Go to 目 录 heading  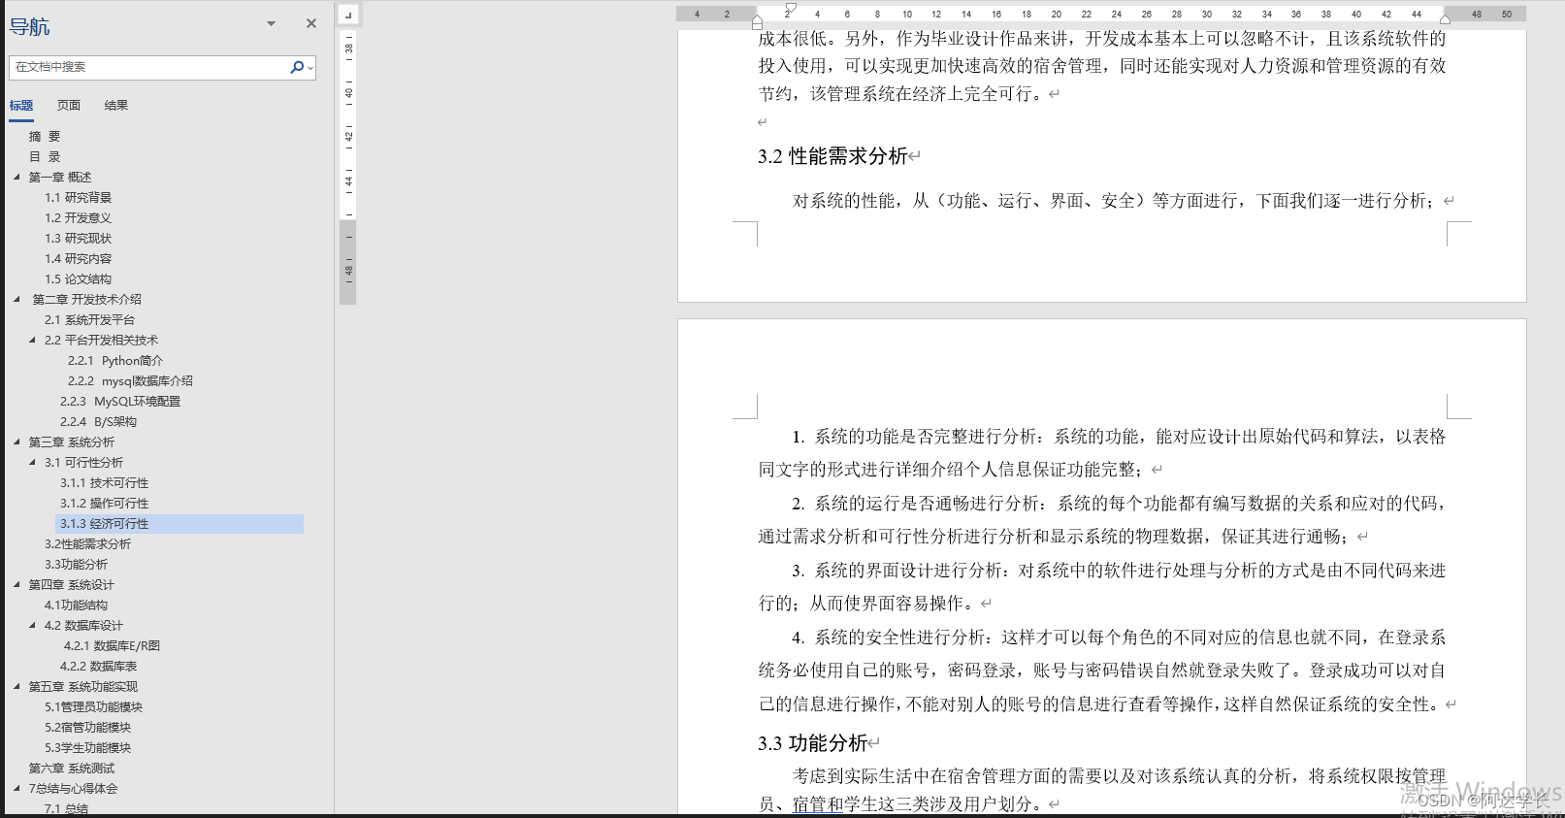pos(45,156)
